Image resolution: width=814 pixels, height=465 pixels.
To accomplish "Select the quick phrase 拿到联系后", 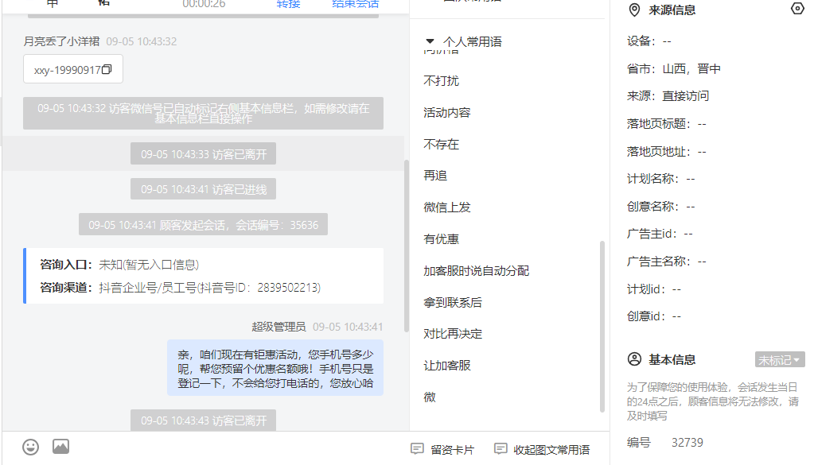I will coord(453,302).
